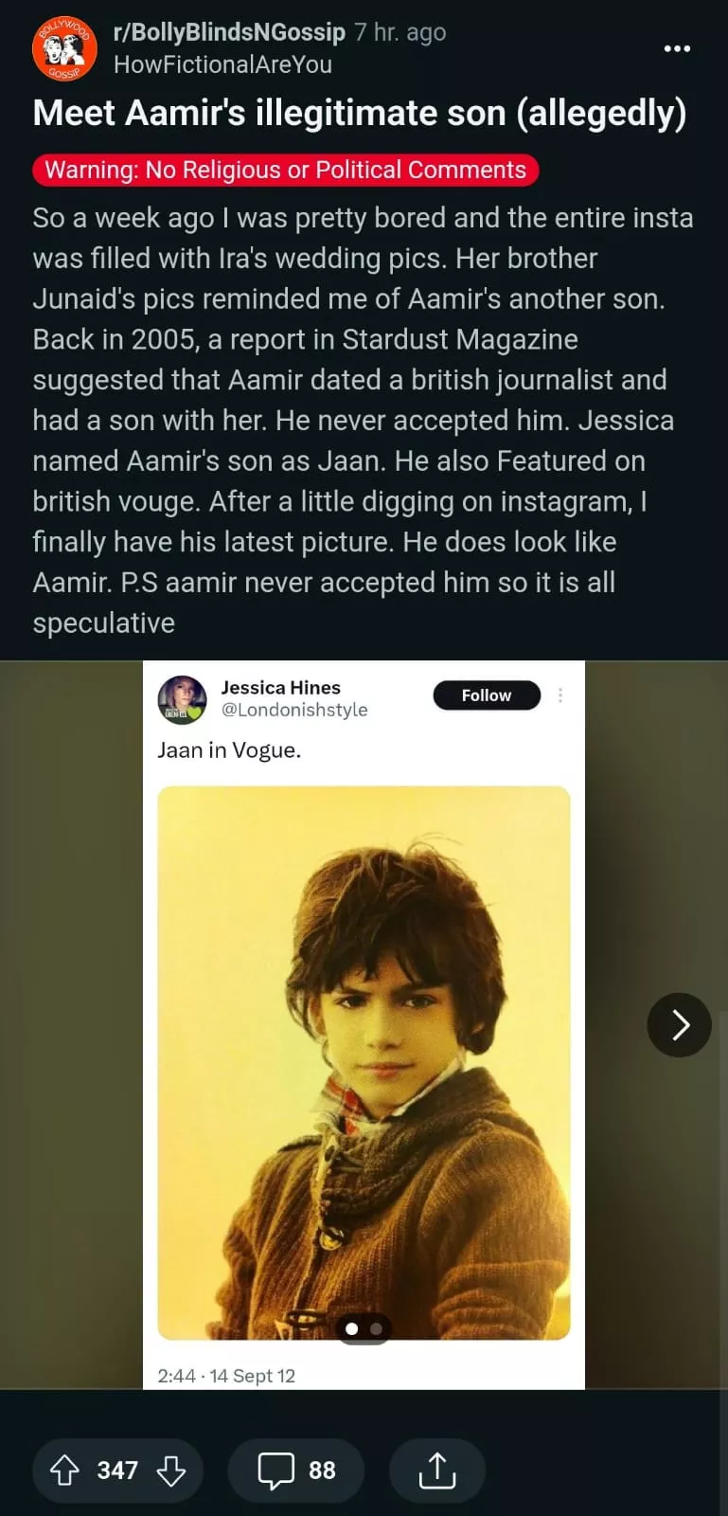Open the post overflow three-dot menu
The width and height of the screenshot is (728, 1516).
point(677,48)
